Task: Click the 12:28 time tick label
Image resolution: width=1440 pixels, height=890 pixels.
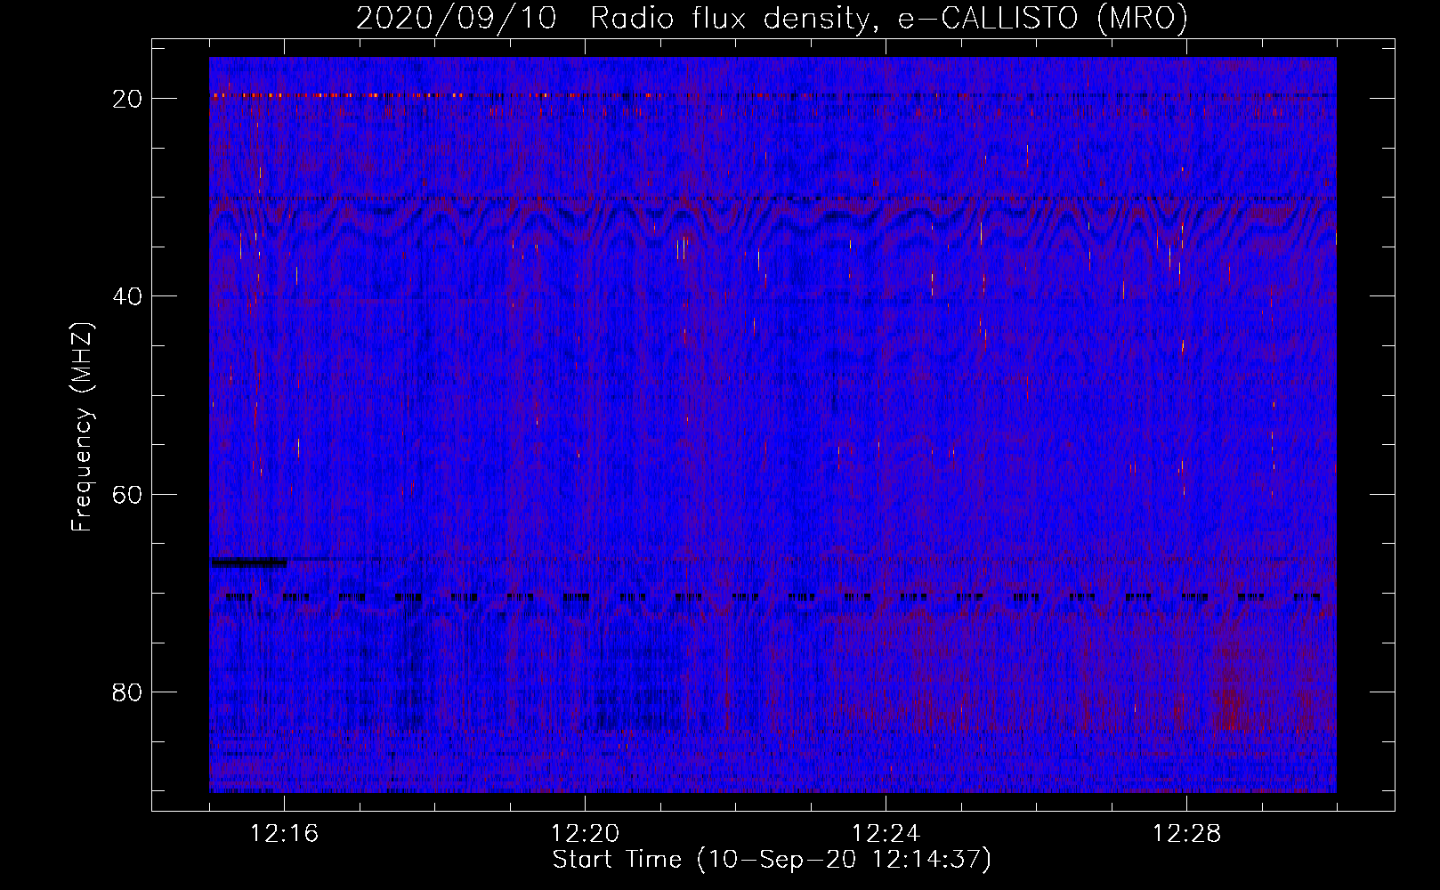Action: pyautogui.click(x=1186, y=834)
